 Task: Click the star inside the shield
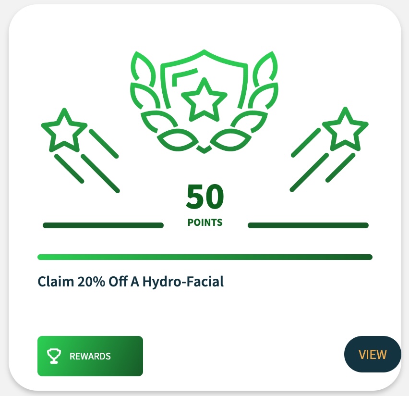[x=204, y=100]
